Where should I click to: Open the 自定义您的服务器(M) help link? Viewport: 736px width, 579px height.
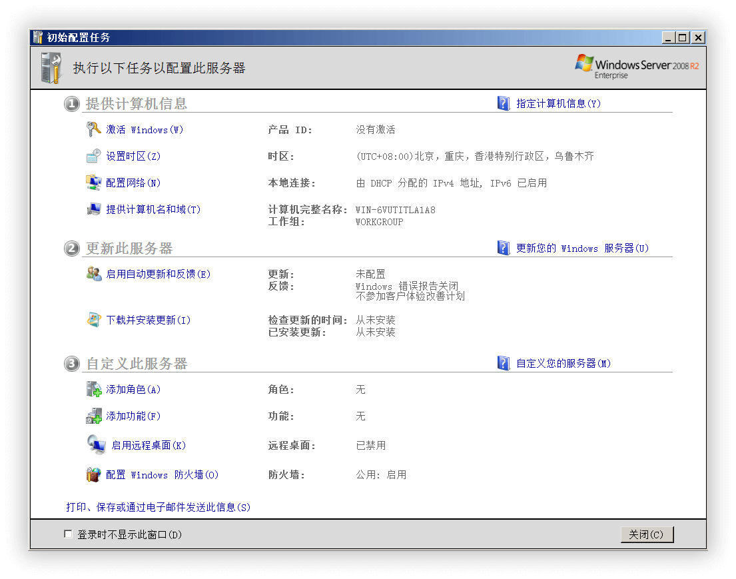563,364
